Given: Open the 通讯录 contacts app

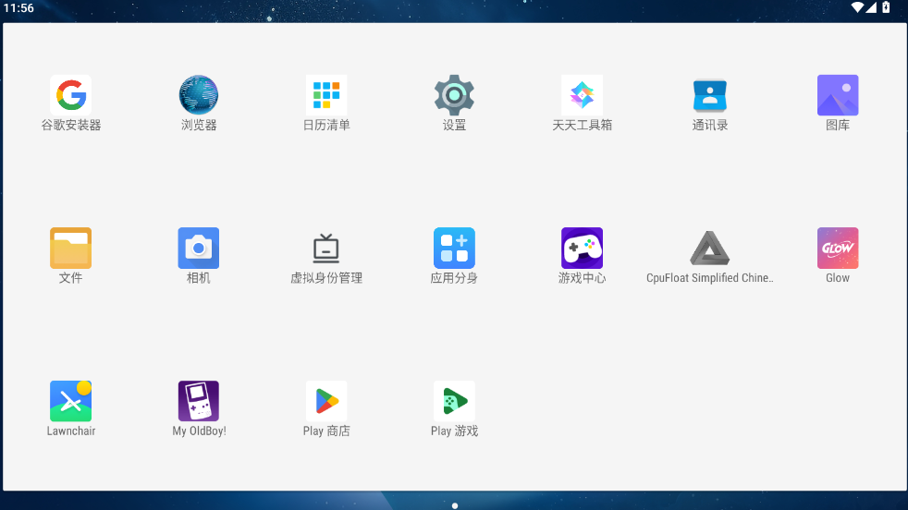Looking at the screenshot, I should 709,95.
